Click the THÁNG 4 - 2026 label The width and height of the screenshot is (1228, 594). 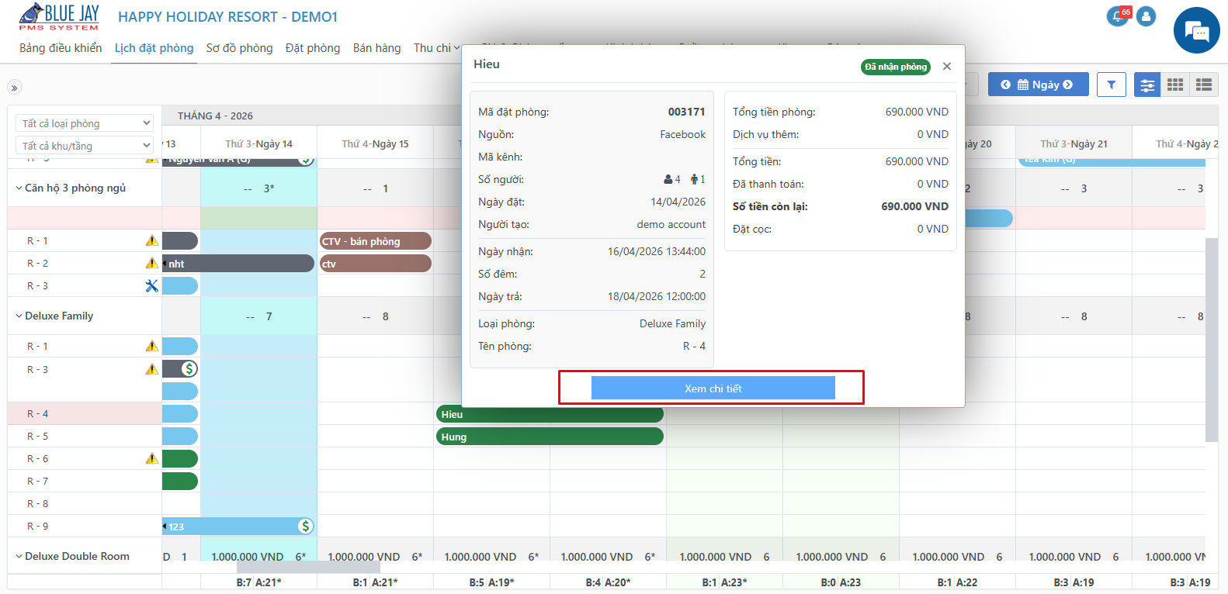[x=215, y=116]
